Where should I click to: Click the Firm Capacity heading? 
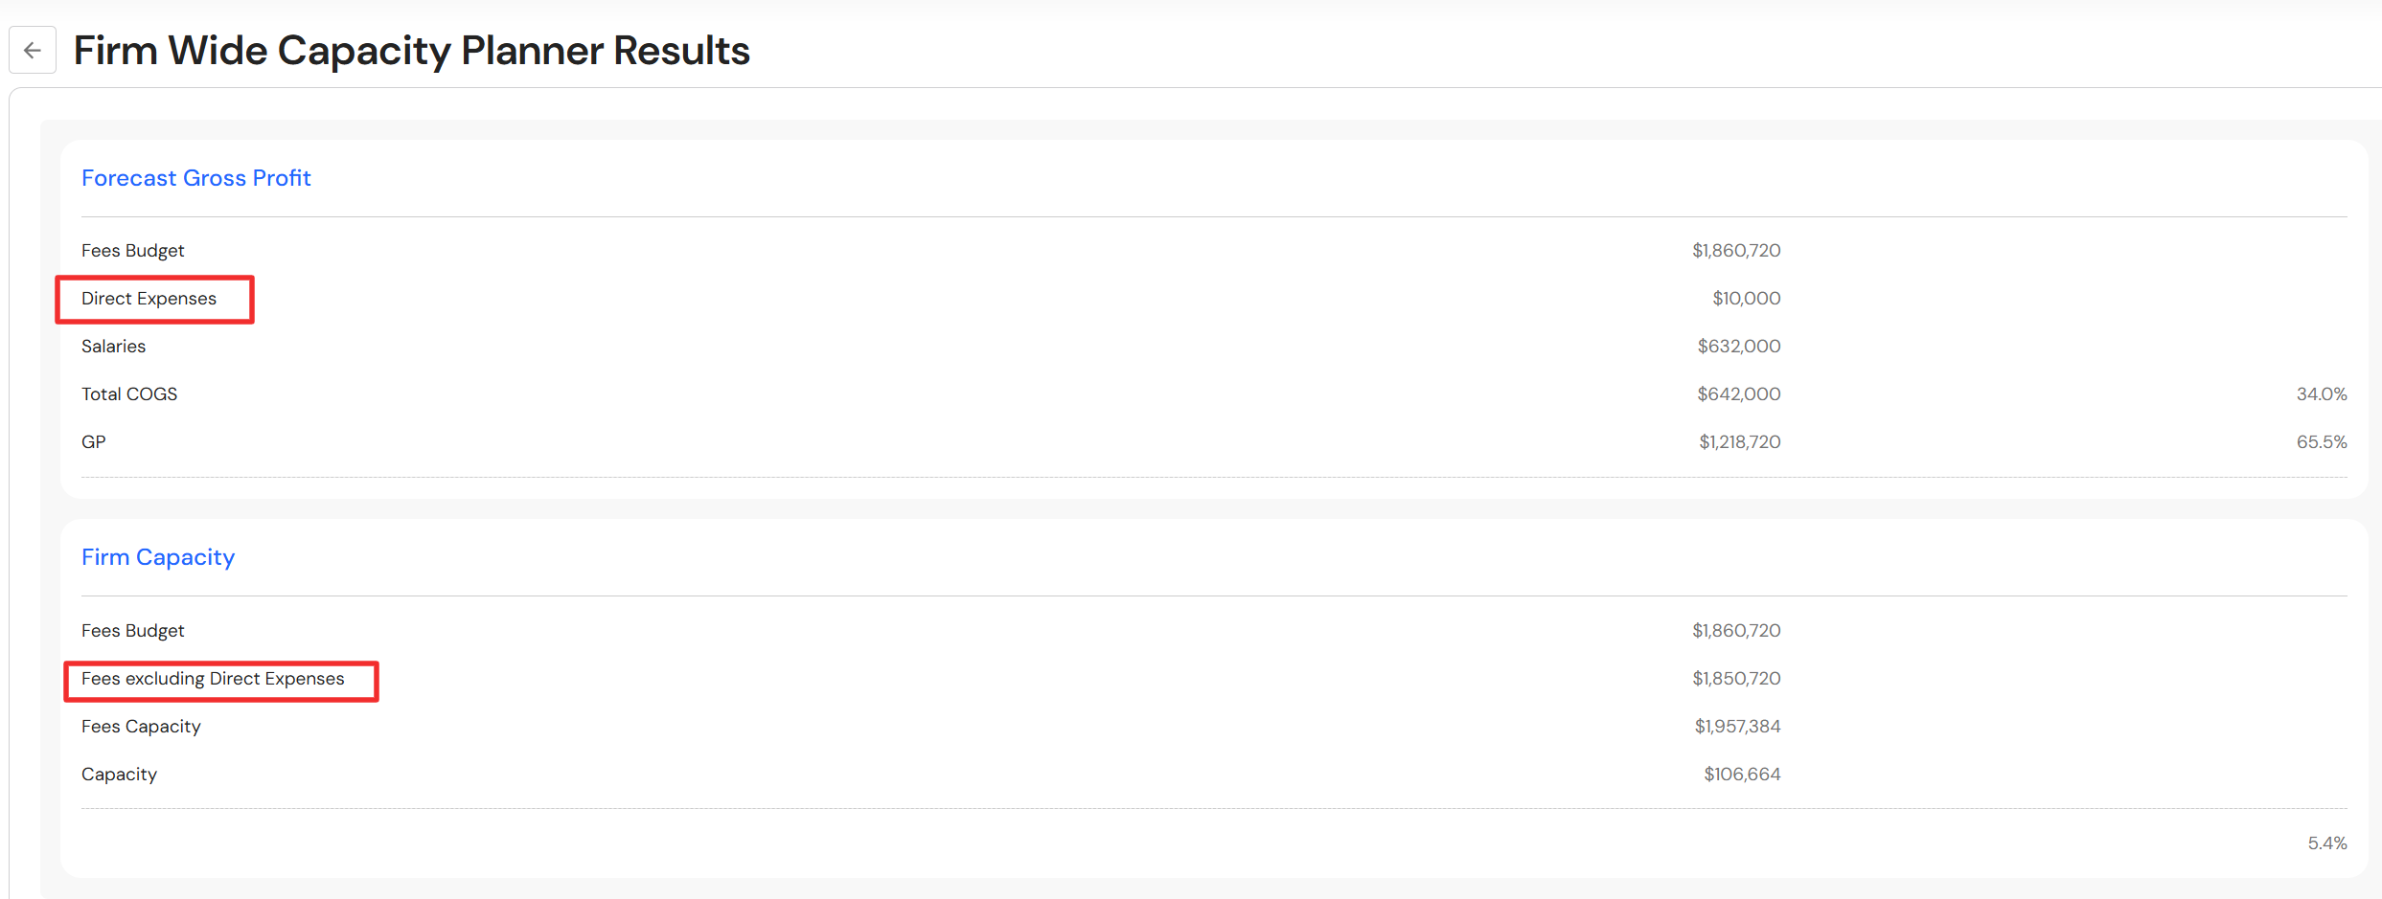tap(158, 557)
